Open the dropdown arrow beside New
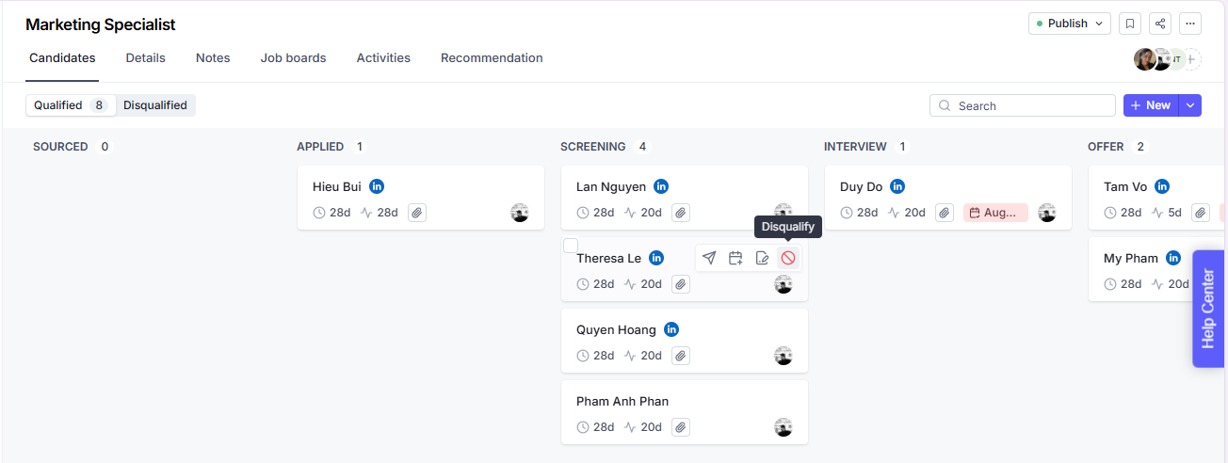 point(1191,105)
